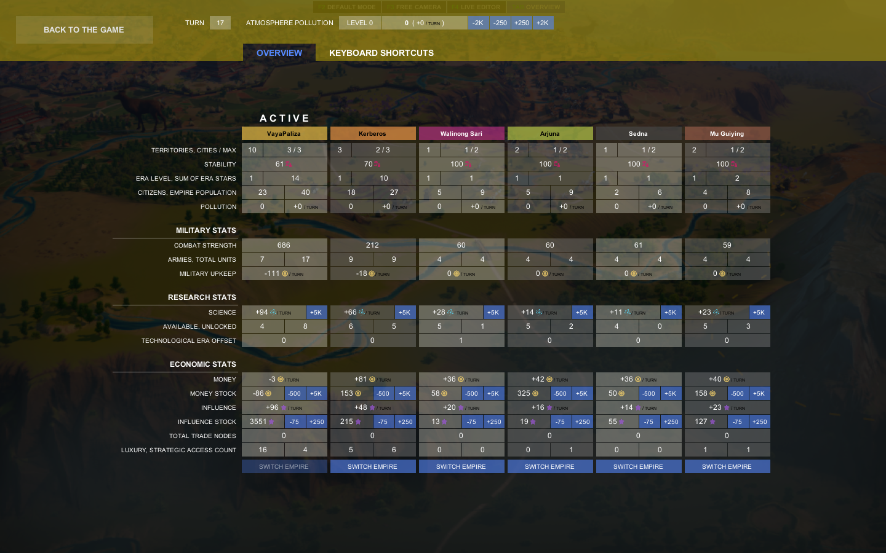
Task: Click VayaPaliza's combat strength value 686
Action: (284, 245)
